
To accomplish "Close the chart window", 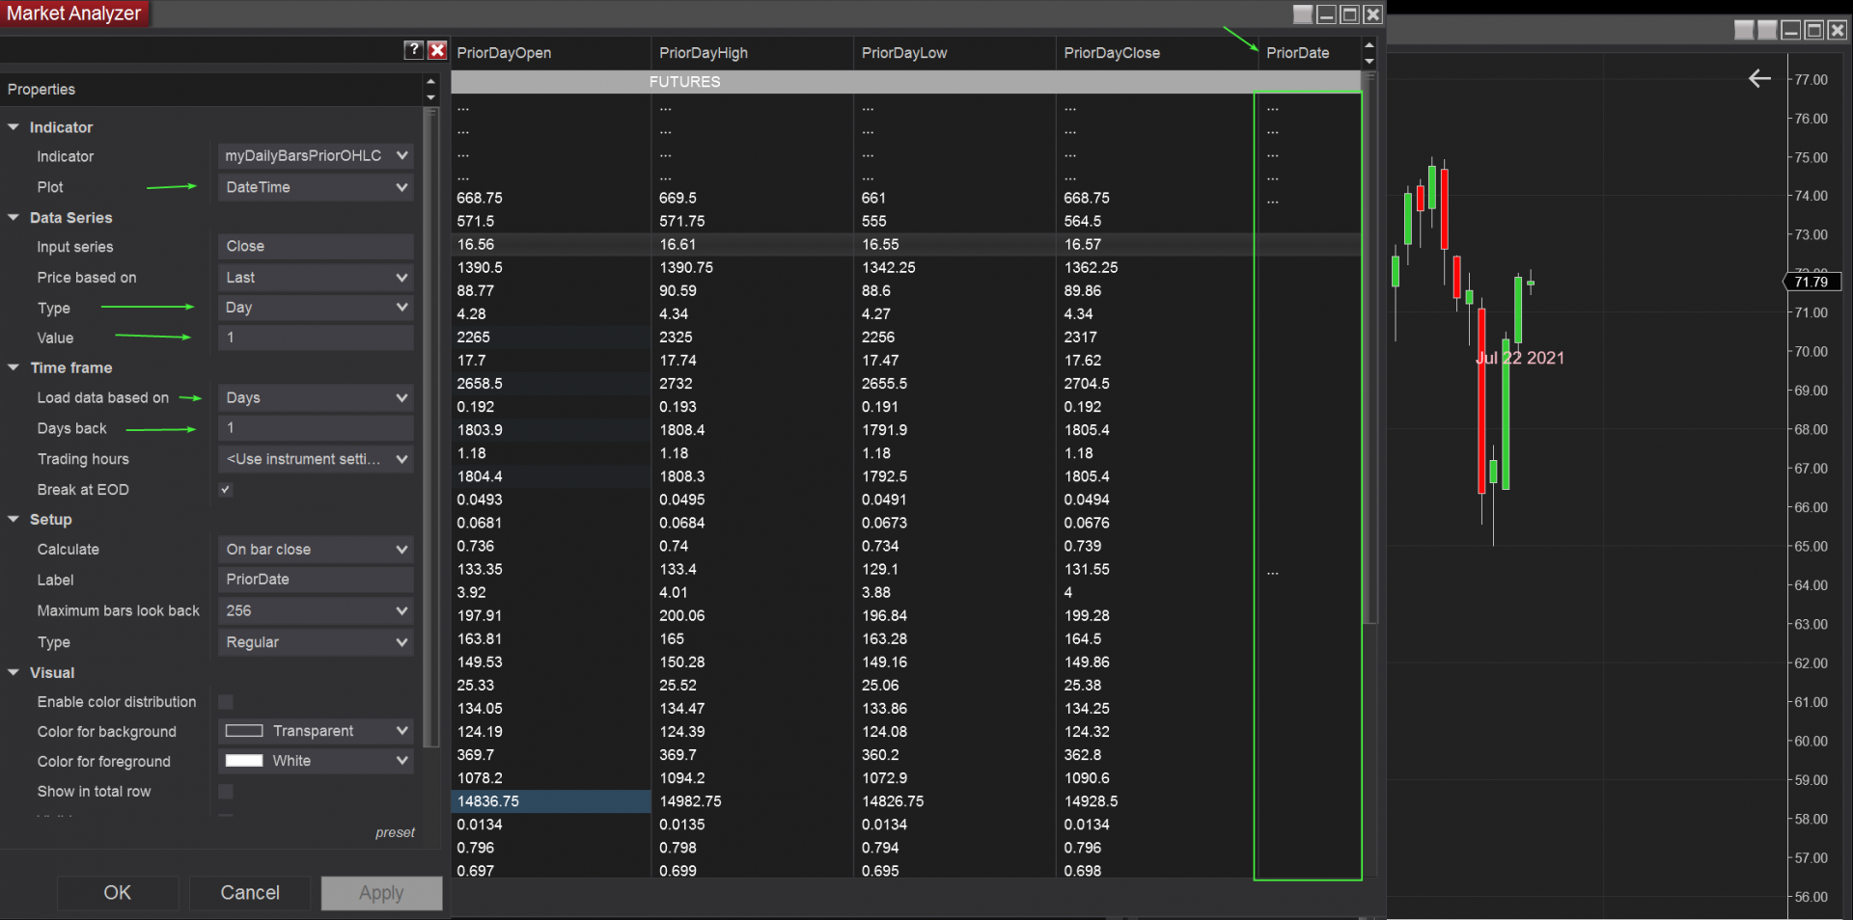I will coord(1837,30).
